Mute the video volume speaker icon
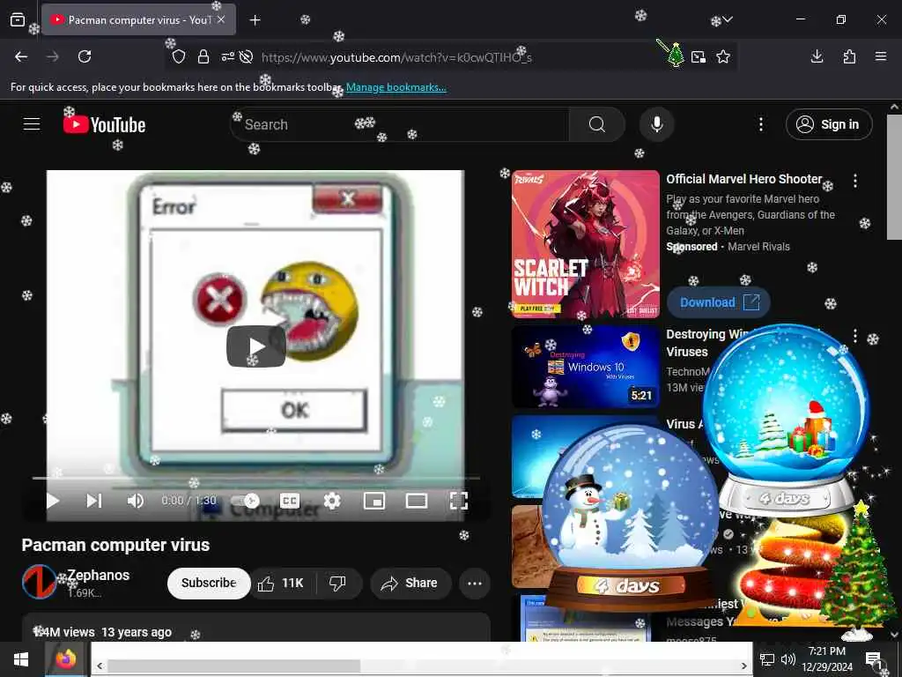 (x=135, y=501)
